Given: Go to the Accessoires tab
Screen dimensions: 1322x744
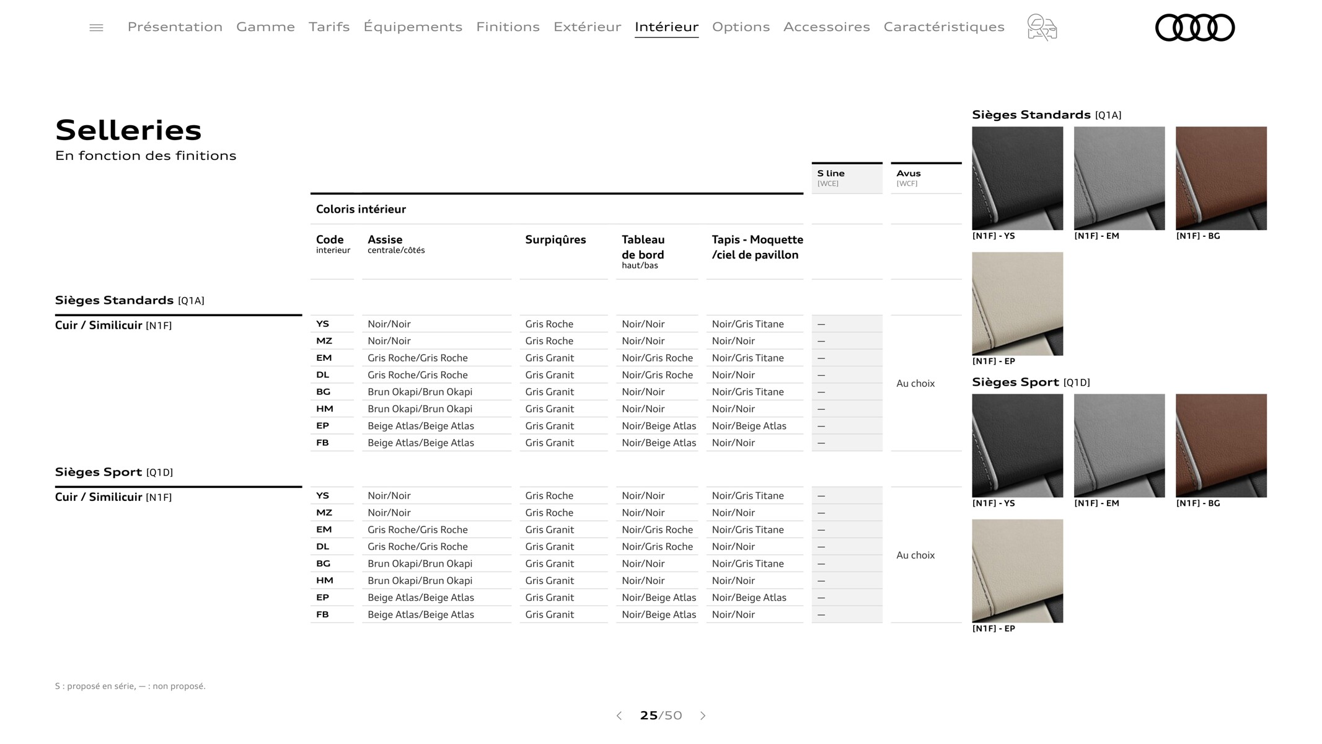Looking at the screenshot, I should pos(826,27).
